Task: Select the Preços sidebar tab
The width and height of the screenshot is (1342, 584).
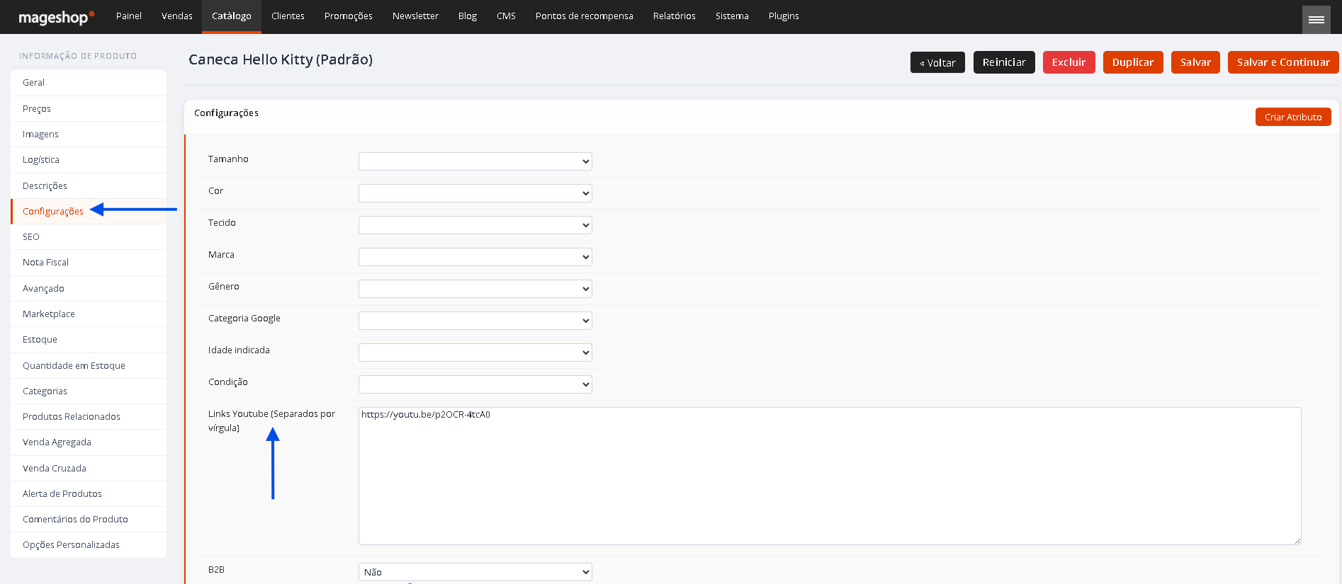Action: [x=89, y=109]
